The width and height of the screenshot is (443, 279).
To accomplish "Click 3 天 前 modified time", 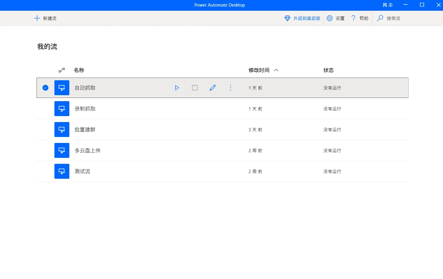I will pos(255,130).
